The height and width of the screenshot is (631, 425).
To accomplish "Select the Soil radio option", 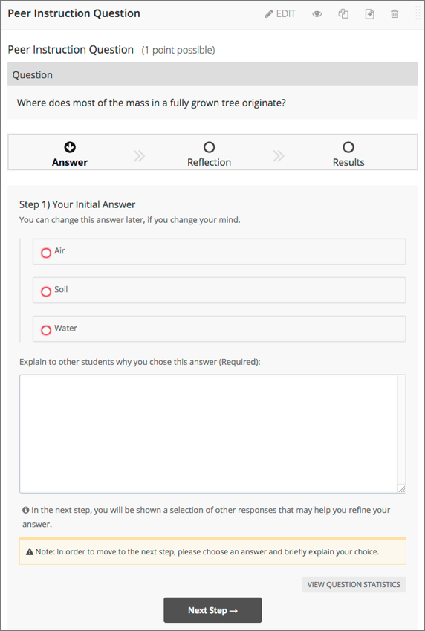I will [46, 291].
